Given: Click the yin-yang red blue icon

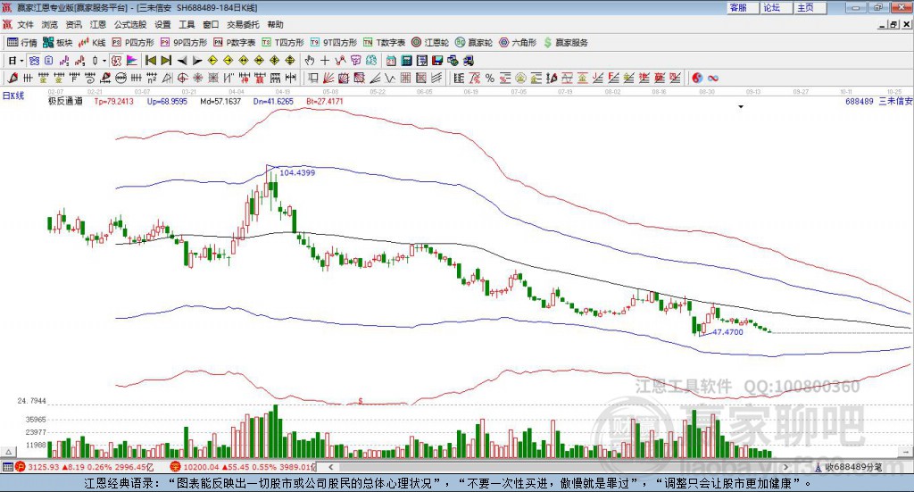Looking at the screenshot, I should pos(697,78).
